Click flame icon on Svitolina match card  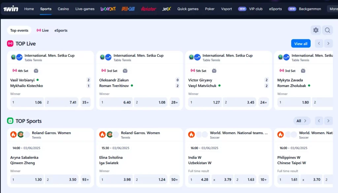pos(102,134)
